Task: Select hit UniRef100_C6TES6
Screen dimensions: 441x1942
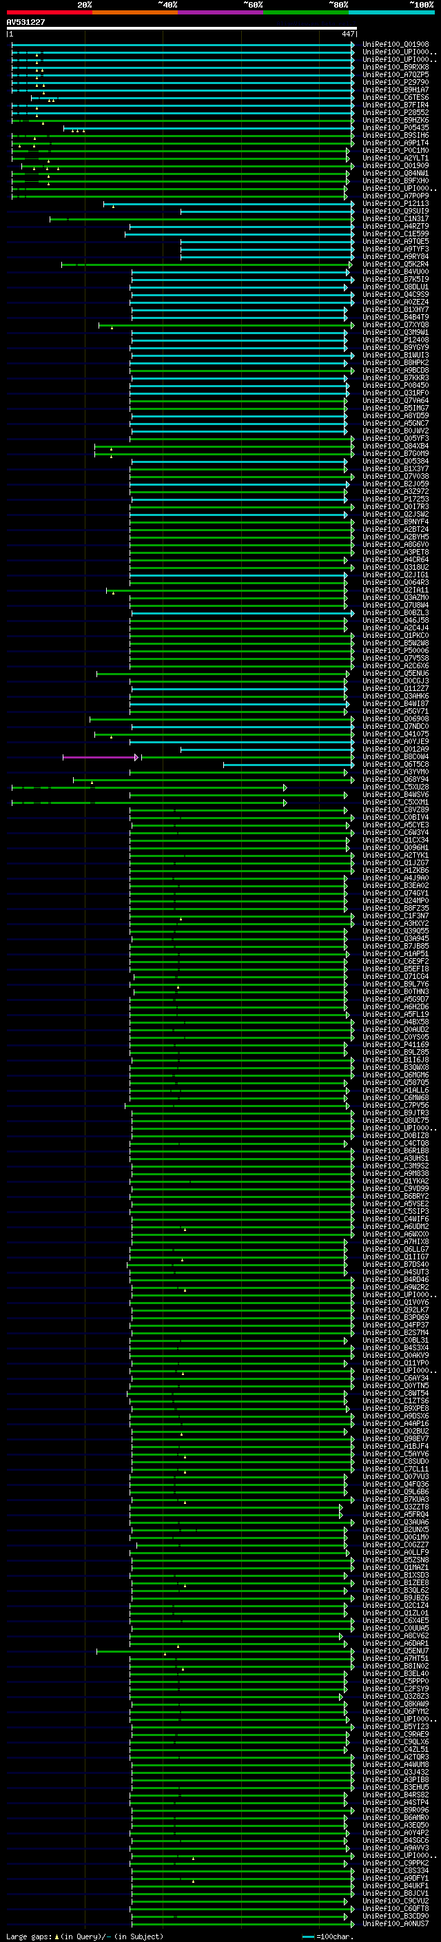Action: (x=395, y=97)
